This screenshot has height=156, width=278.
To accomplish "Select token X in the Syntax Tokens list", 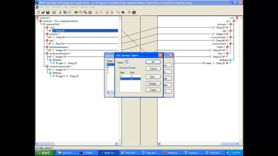I will click(x=108, y=70).
